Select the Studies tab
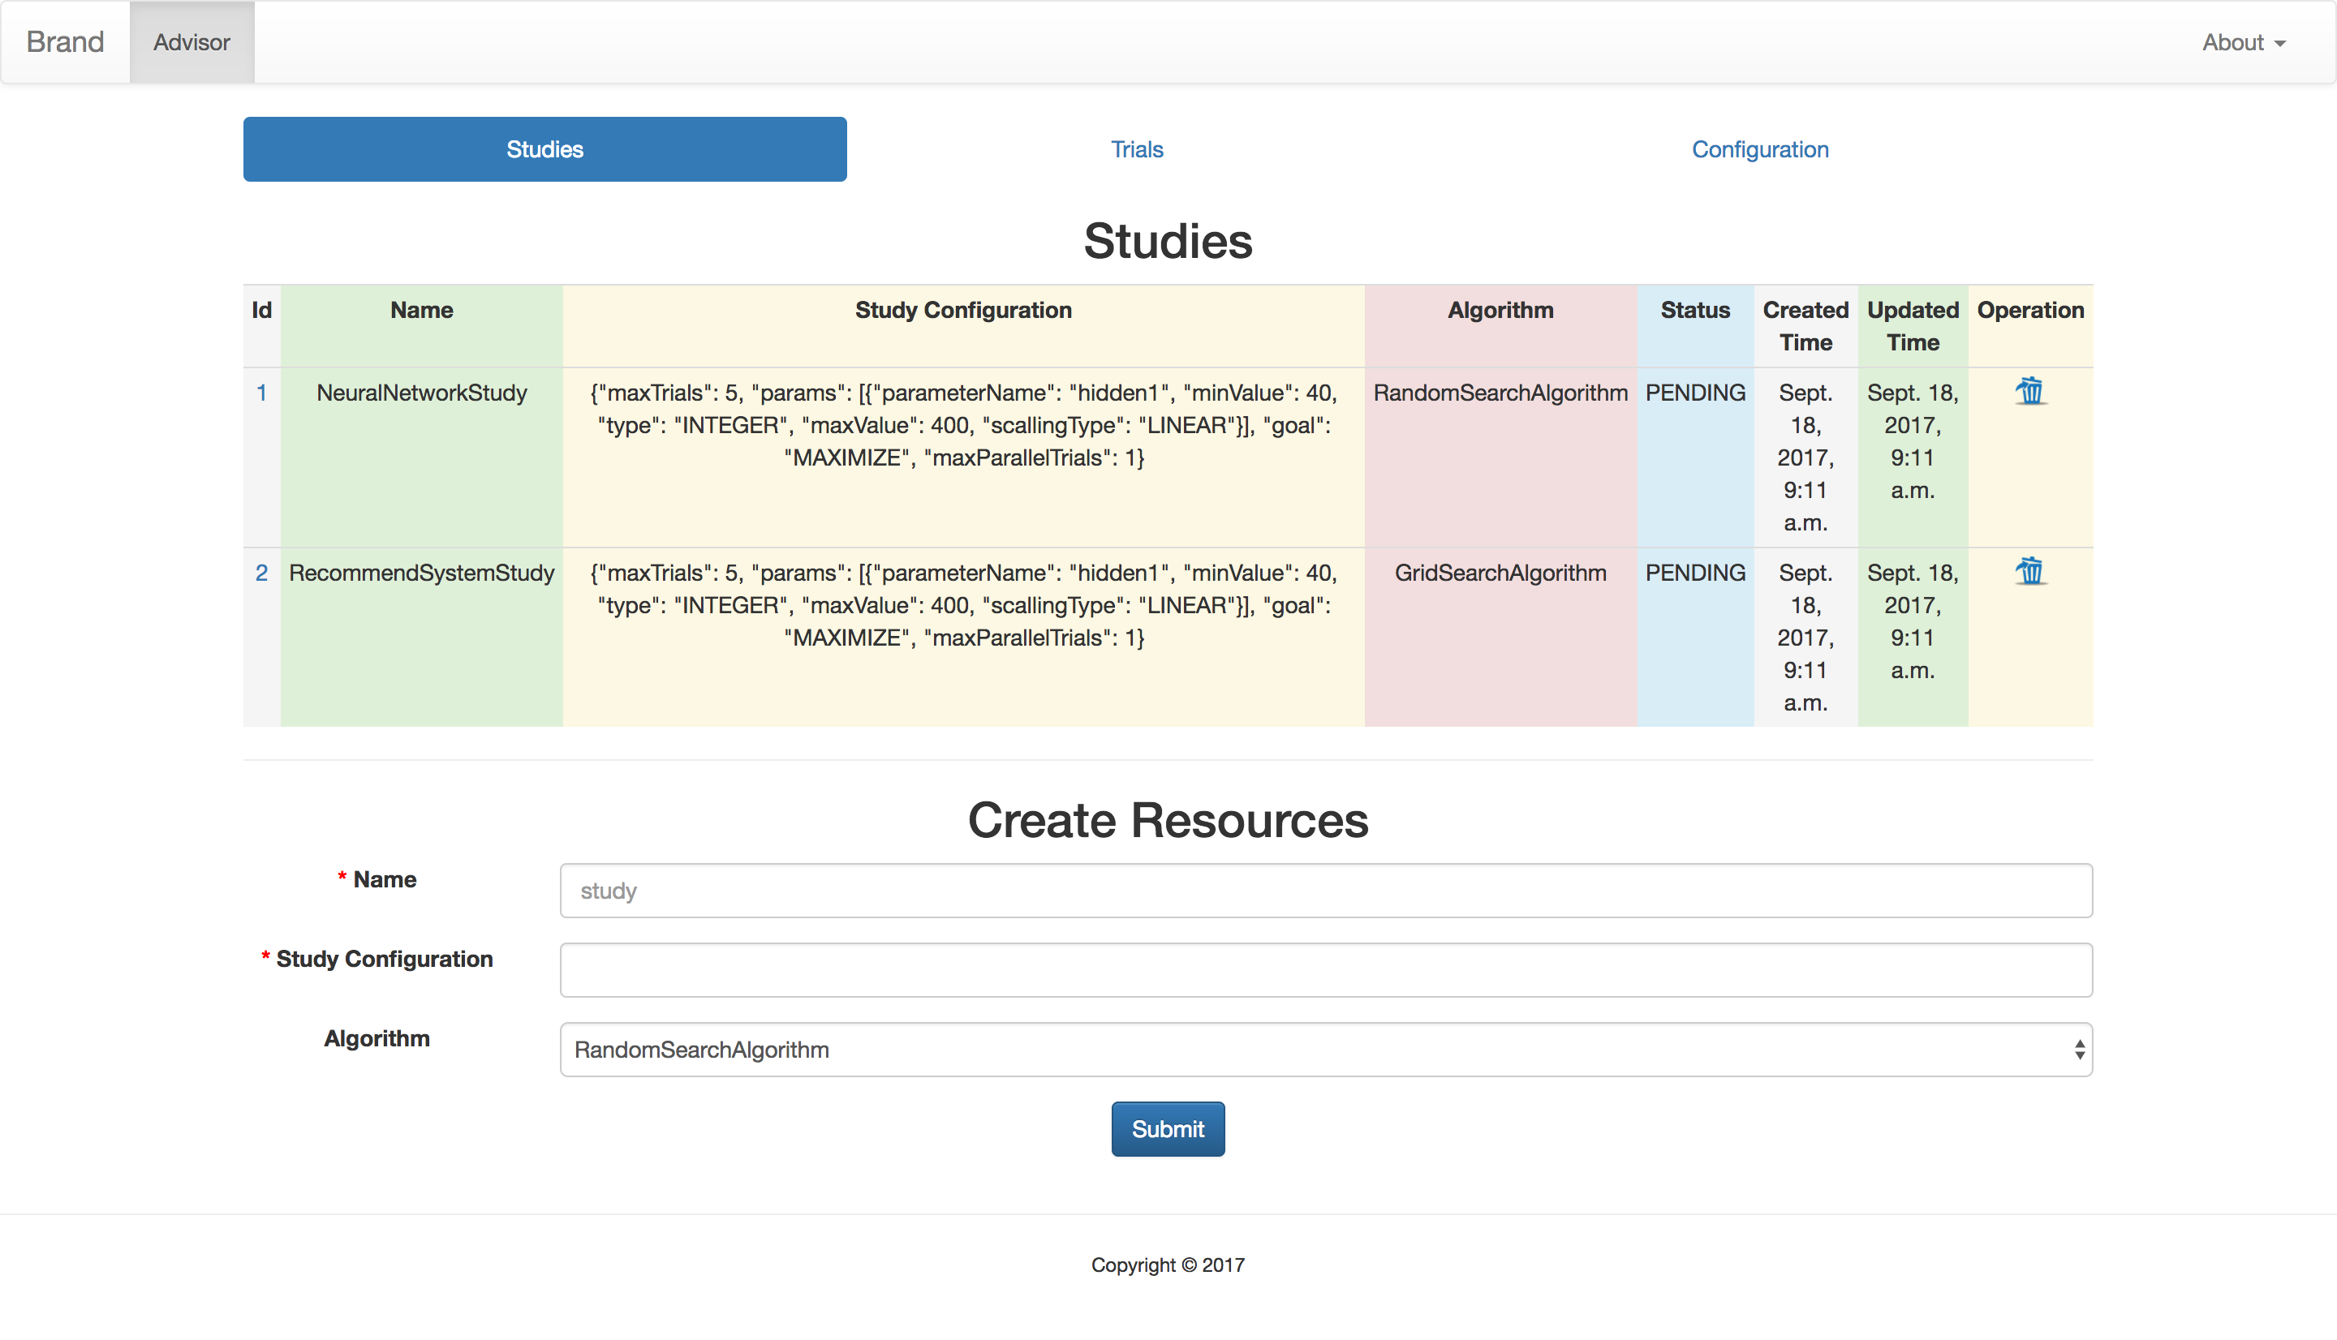Image resolution: width=2337 pixels, height=1340 pixels. pyautogui.click(x=544, y=149)
